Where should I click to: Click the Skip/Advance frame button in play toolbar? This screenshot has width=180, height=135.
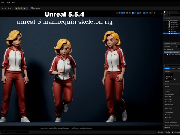[x=19, y=8]
